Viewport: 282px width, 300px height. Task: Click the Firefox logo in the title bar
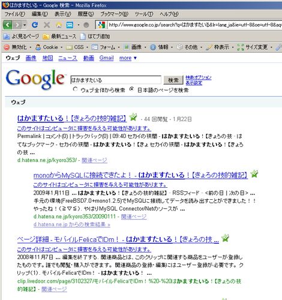(x=5, y=5)
